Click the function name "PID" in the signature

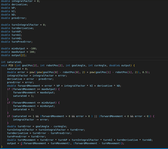[11, 66]
